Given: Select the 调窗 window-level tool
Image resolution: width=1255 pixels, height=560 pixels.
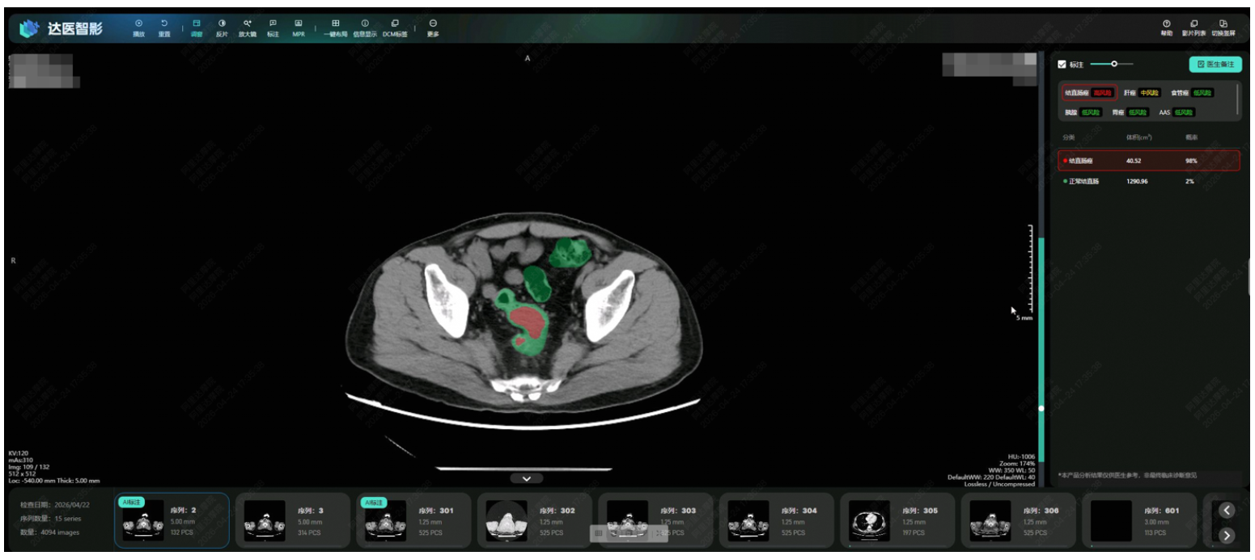Looking at the screenshot, I should click(197, 27).
